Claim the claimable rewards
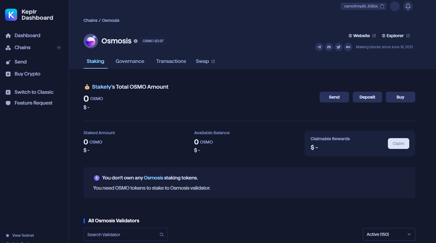 pos(398,144)
